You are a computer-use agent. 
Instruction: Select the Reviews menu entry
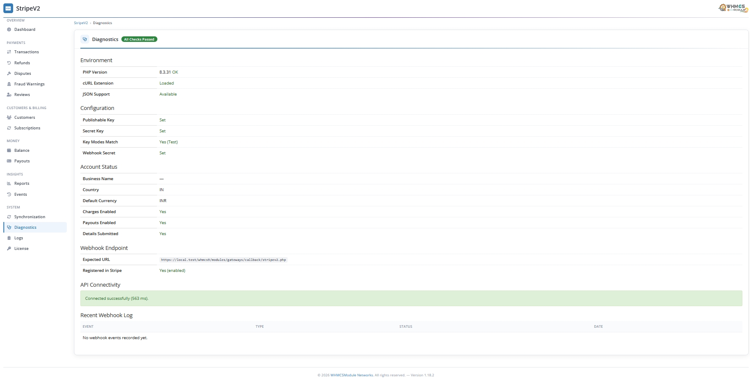[x=35, y=95]
